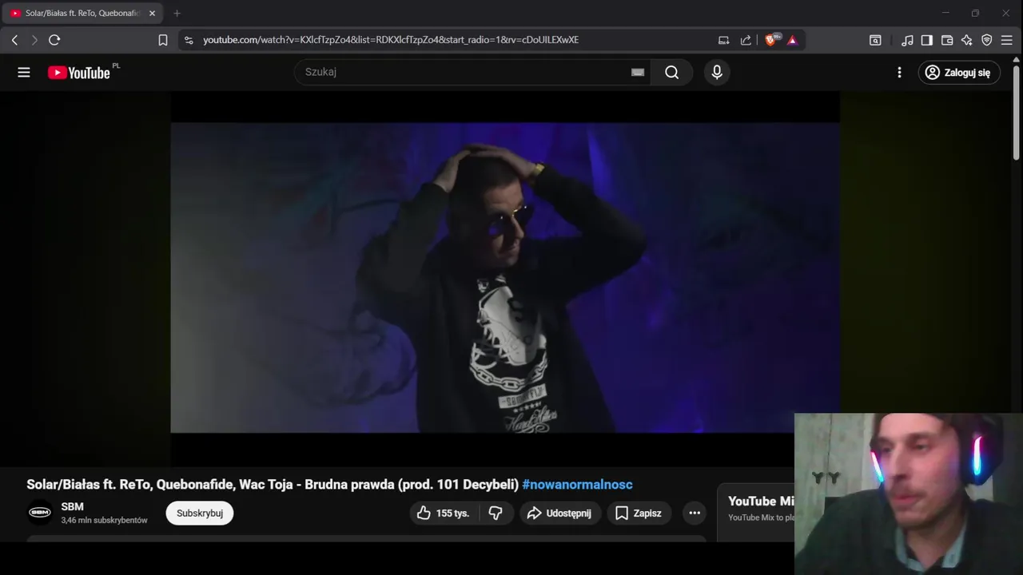Screen dimensions: 1023x575
Task: Open the browser main menu
Action: [x=1007, y=40]
